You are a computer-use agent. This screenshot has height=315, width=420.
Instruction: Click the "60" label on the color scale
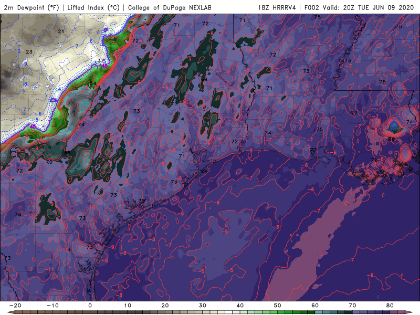(x=315, y=306)
